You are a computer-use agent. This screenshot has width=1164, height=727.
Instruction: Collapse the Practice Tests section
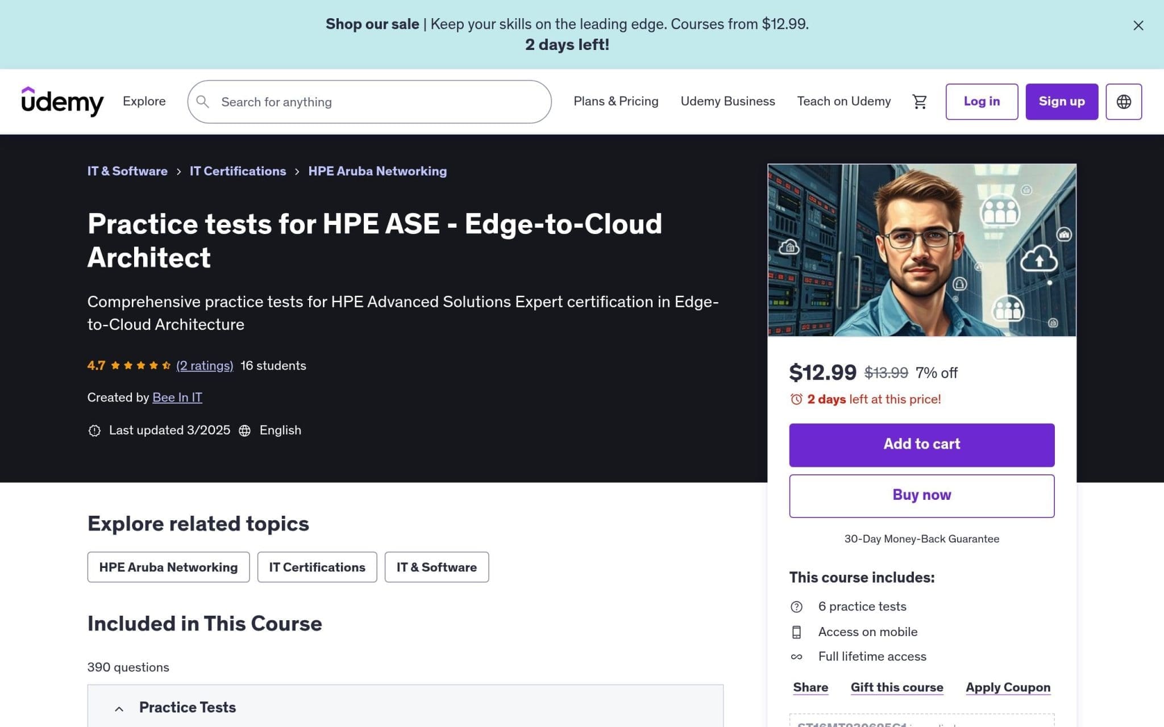click(119, 708)
